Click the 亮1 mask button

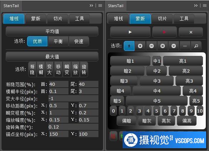[183, 61]
